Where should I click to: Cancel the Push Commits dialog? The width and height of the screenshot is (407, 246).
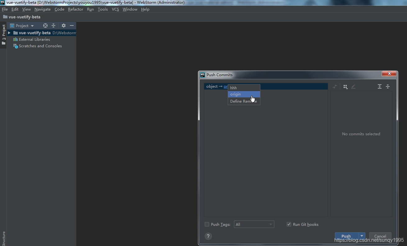(x=380, y=236)
